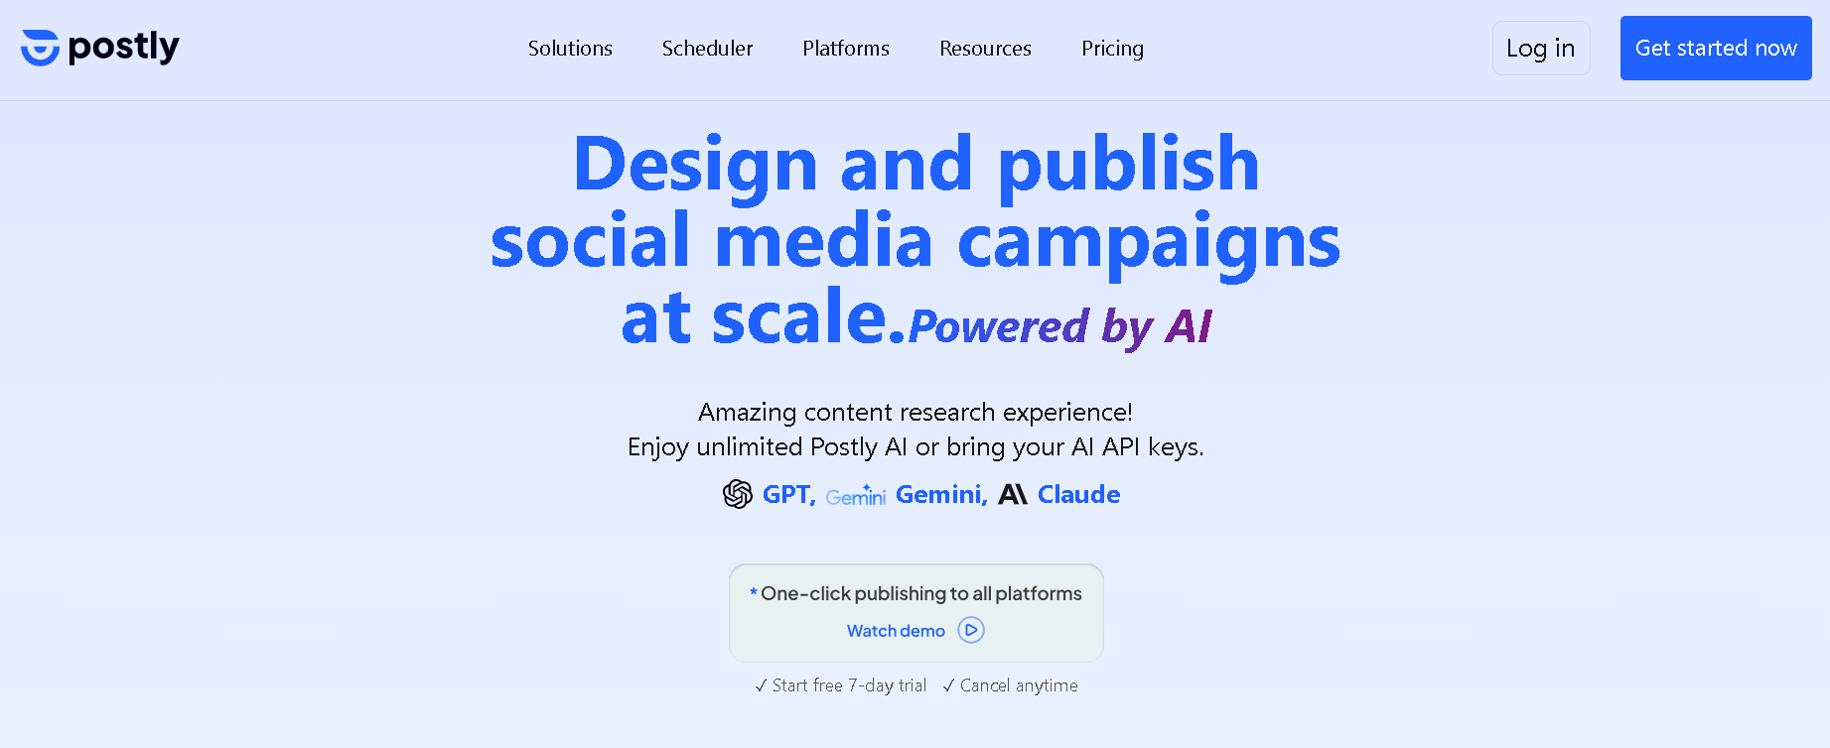This screenshot has width=1830, height=748.
Task: Click the Watch demo link
Action: 895,630
